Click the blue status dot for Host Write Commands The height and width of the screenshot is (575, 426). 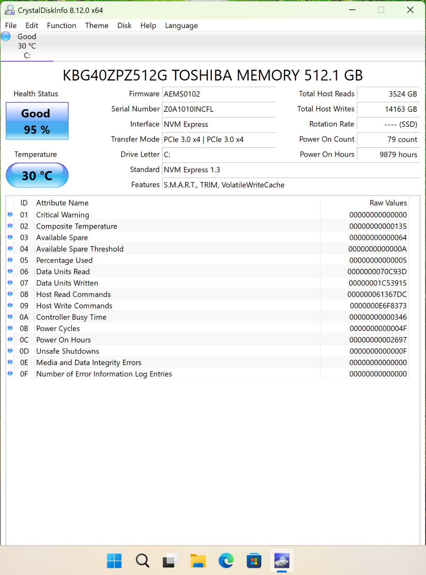point(10,305)
